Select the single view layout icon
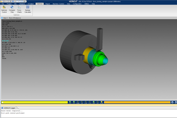 [17, 1]
